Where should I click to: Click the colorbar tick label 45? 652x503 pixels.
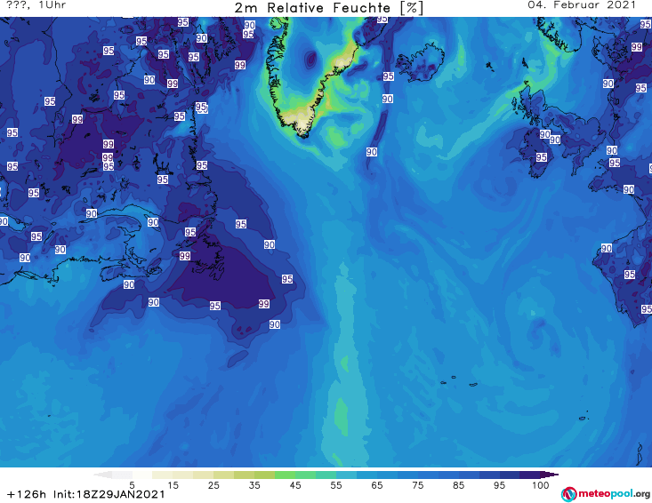point(295,485)
